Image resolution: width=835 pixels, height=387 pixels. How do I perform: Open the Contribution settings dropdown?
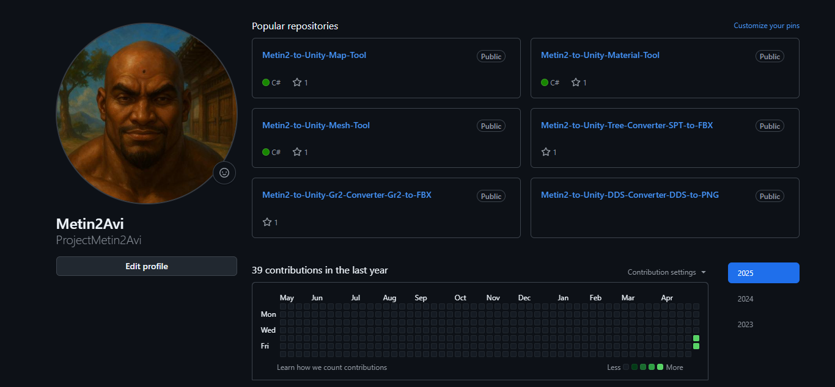point(666,272)
